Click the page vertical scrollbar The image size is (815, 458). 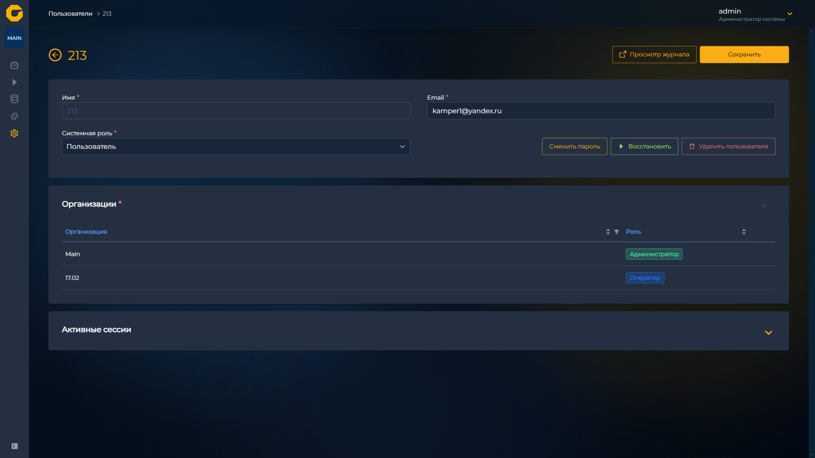coord(812,243)
